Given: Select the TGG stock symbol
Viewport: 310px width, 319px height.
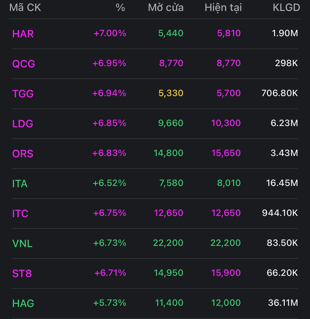Looking at the screenshot, I should (x=23, y=94).
